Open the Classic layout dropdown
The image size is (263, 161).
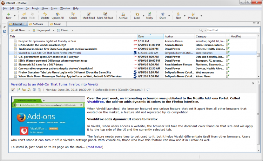(x=73, y=30)
